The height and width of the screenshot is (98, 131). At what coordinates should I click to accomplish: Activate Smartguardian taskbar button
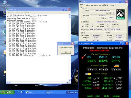pos(72,92)
